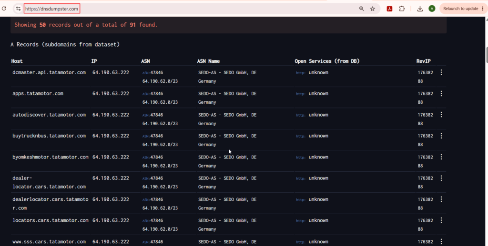The image size is (488, 246).
Task: Click the Relaunch to update button
Action: pos(463,9)
